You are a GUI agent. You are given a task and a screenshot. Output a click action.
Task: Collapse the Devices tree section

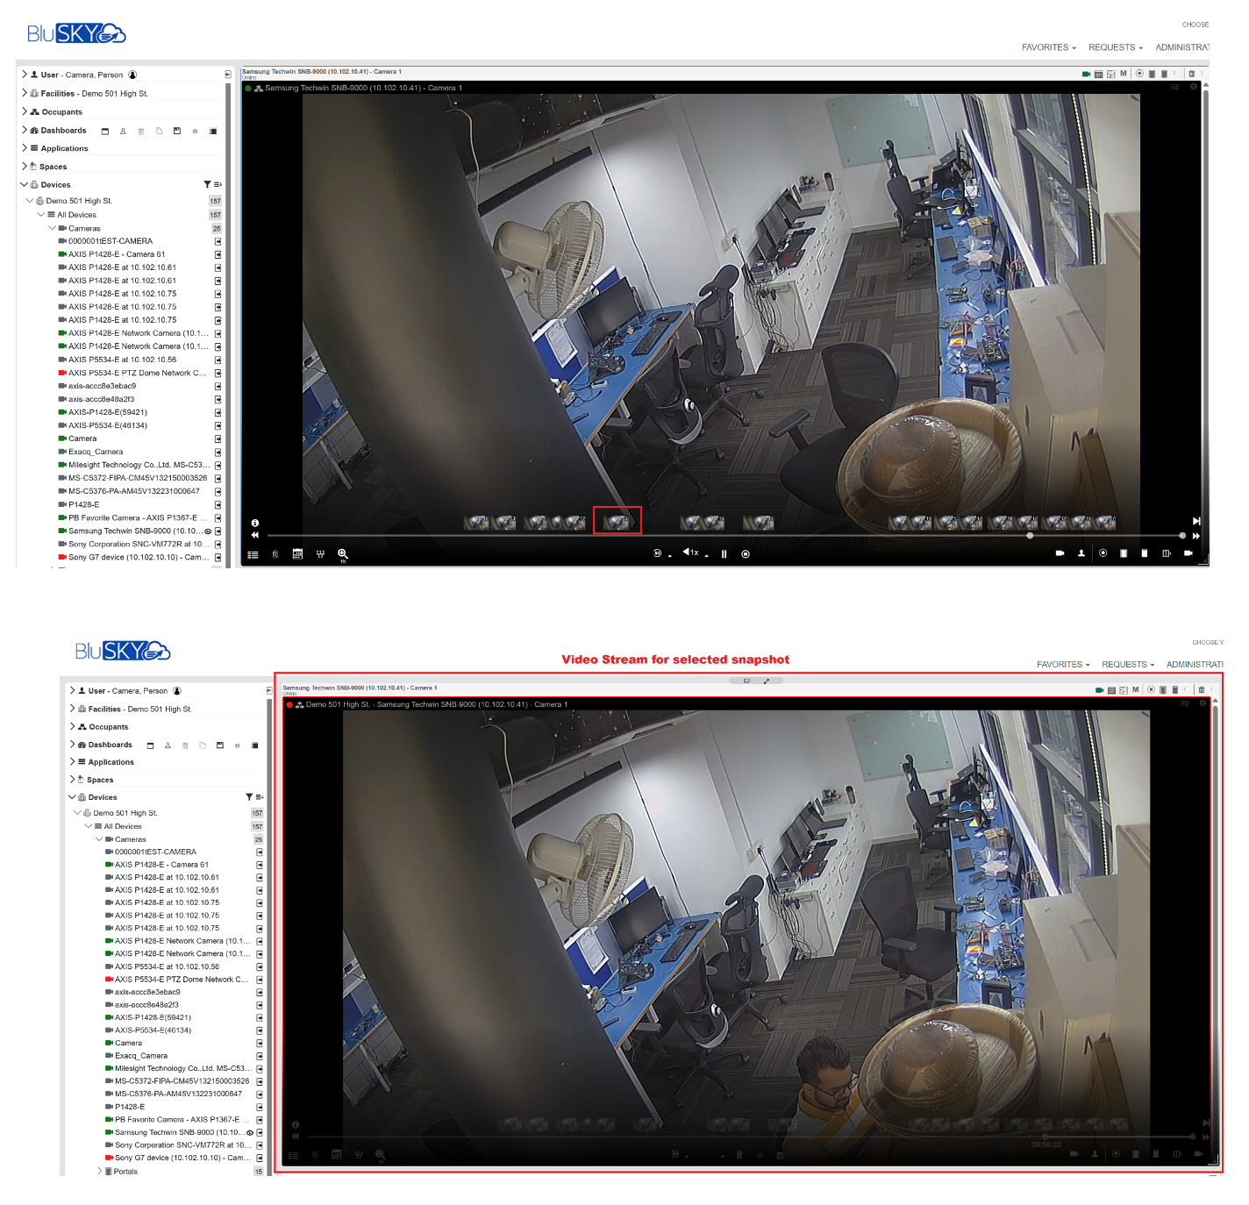25,184
